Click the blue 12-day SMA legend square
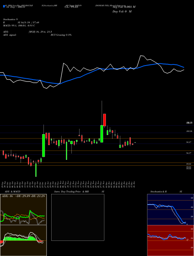 point(4,6)
